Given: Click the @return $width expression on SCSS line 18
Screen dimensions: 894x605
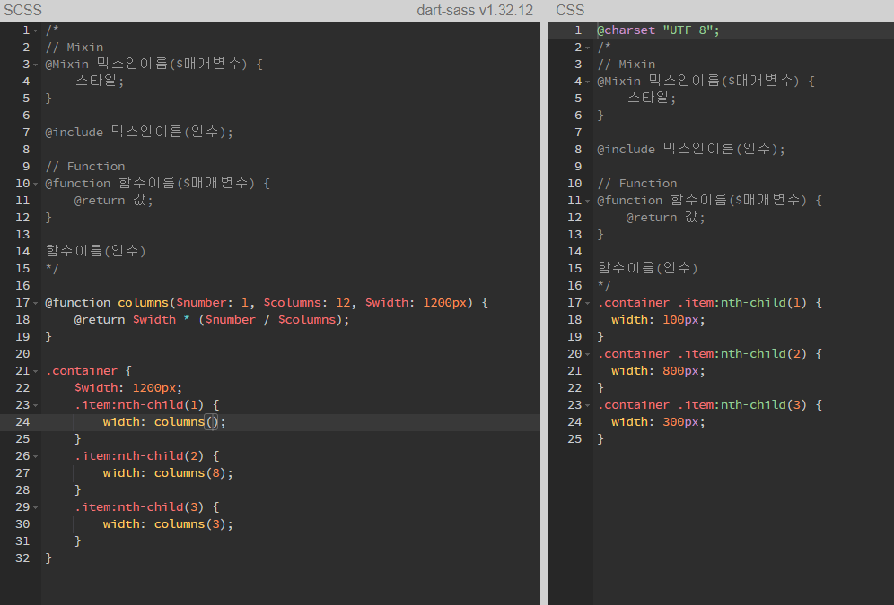Looking at the screenshot, I should click(x=212, y=320).
